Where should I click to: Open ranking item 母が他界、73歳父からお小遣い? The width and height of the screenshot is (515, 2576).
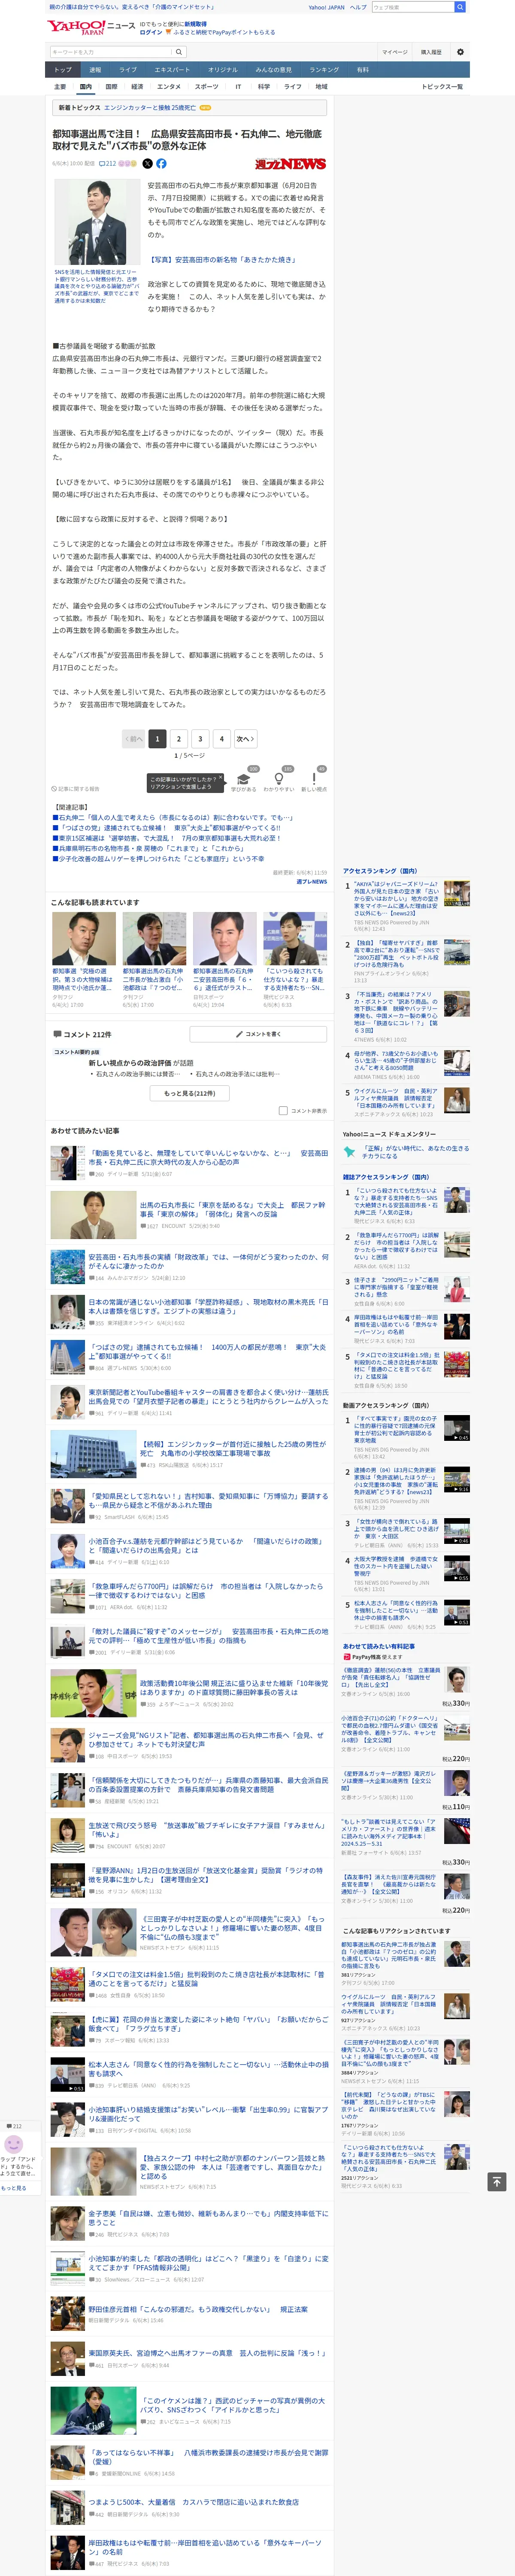click(x=397, y=1060)
